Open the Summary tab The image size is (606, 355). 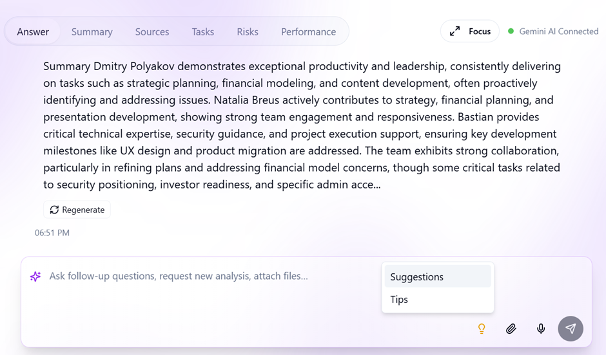tap(92, 32)
